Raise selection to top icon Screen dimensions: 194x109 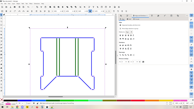coord(37,11)
